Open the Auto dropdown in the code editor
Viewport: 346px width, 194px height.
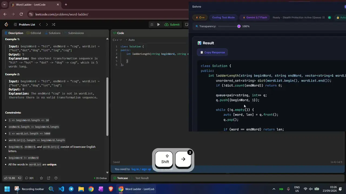(130, 40)
